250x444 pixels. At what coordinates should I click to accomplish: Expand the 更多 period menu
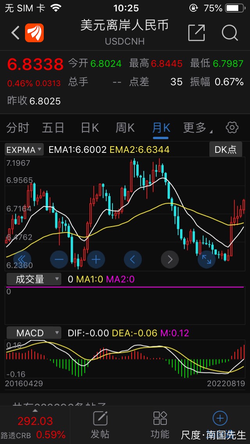tap(198, 128)
